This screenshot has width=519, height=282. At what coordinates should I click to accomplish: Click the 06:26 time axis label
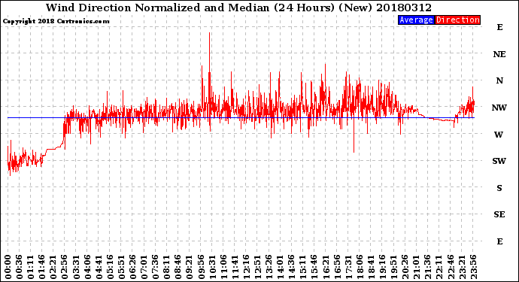[132, 267]
